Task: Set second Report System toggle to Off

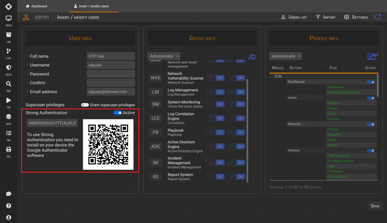Action: [232, 177]
